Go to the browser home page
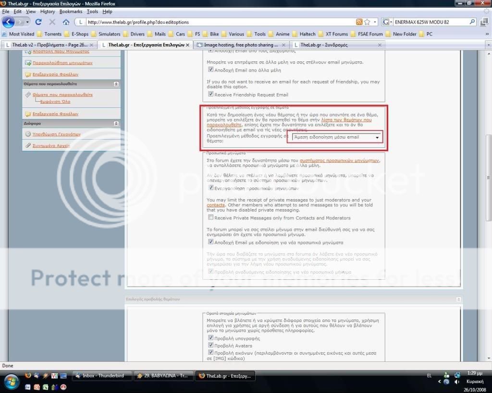 [x=66, y=22]
